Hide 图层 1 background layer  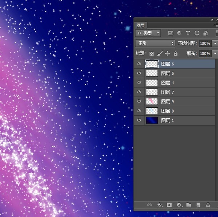[139, 120]
